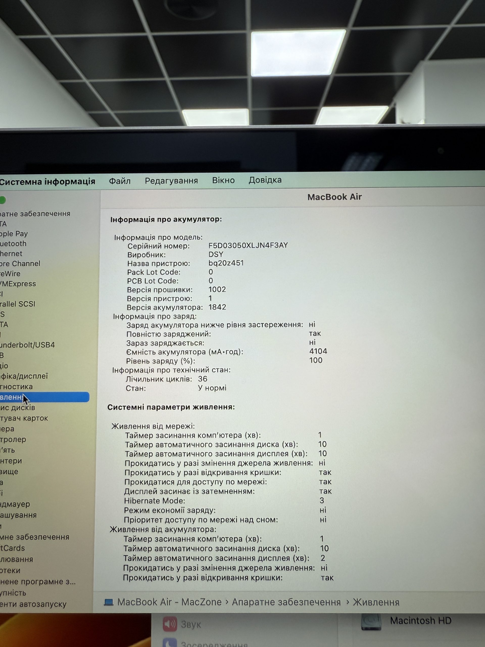
Task: Click battery capacity value 4104
Action: click(318, 351)
